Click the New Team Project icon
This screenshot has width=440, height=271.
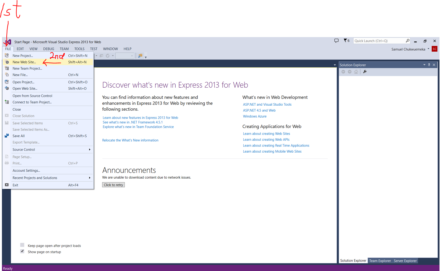tap(7, 68)
